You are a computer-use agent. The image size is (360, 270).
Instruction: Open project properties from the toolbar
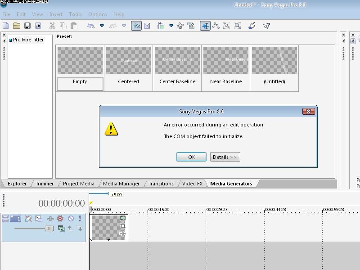(x=38, y=26)
